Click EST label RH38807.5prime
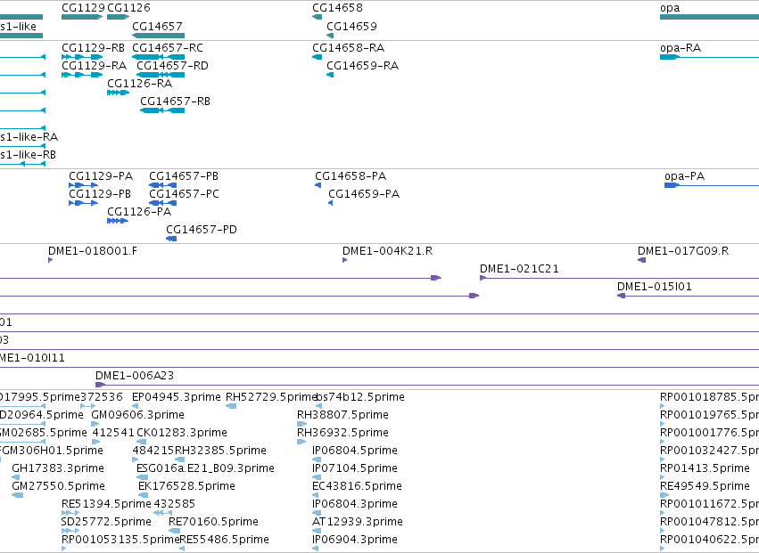 coord(342,415)
